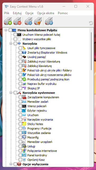Select the Narzędzia systemowe heading
Viewport: 96px width, 170px height.
[x=39, y=93]
